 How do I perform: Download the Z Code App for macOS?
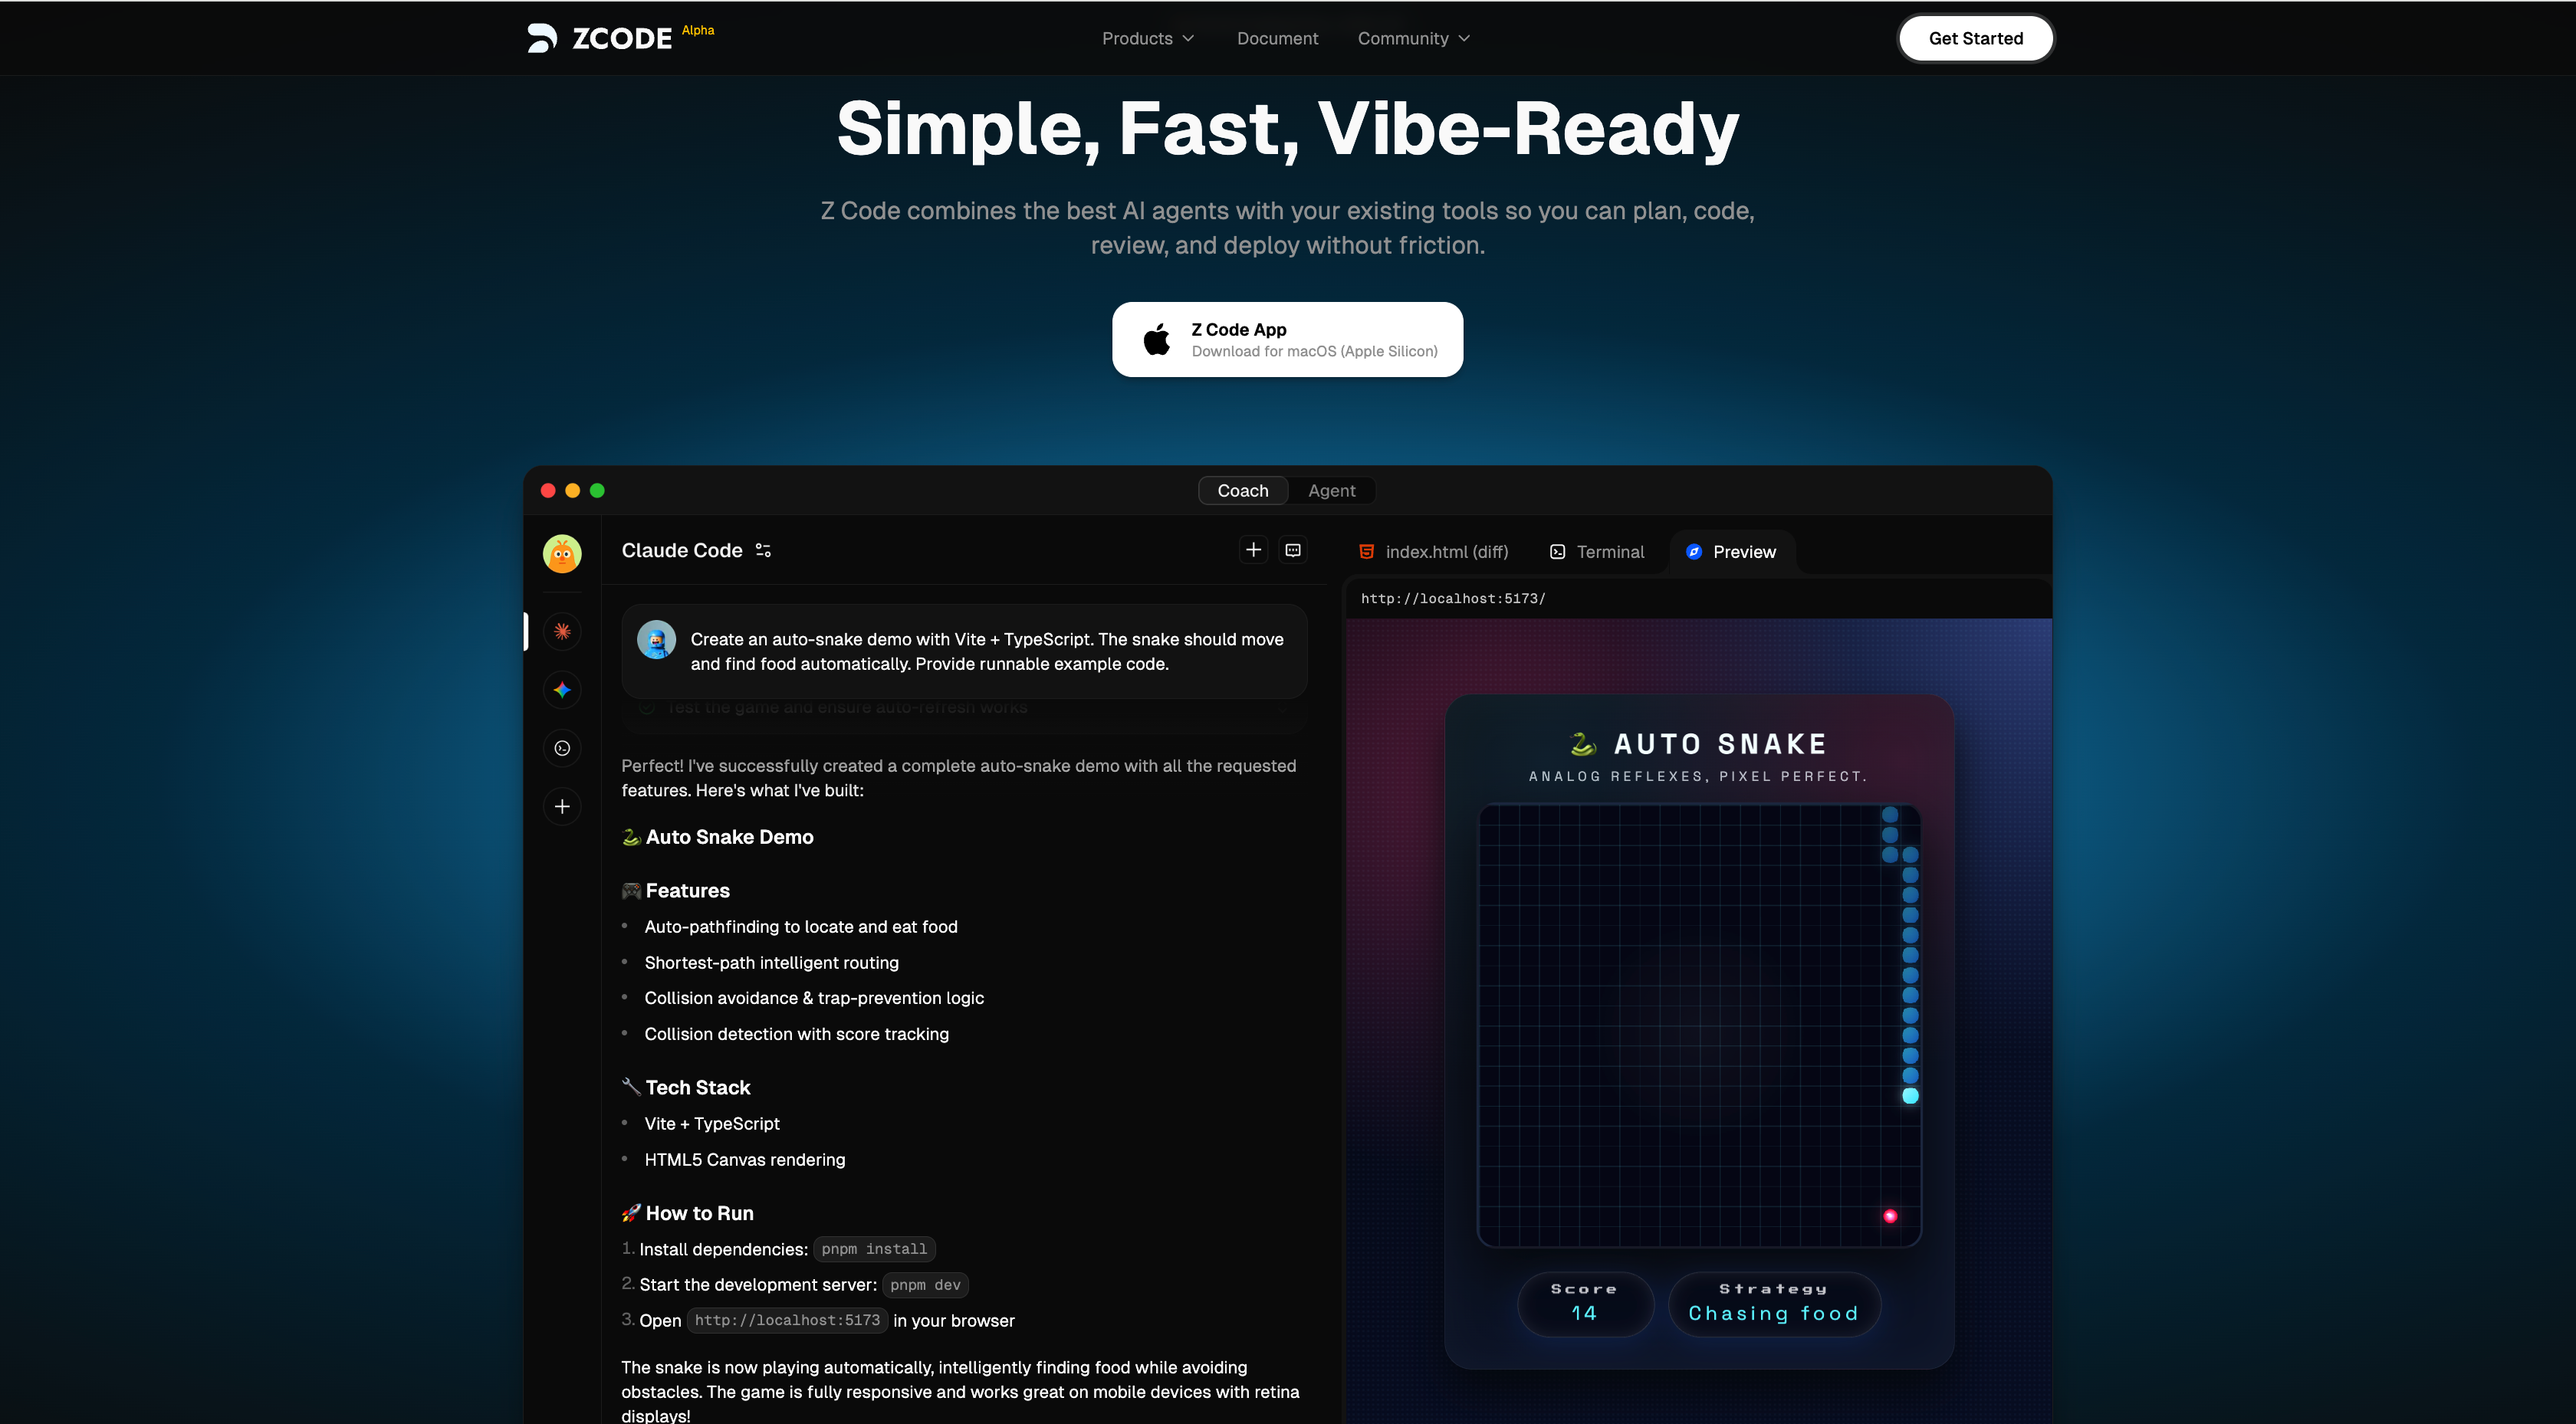pos(1287,339)
